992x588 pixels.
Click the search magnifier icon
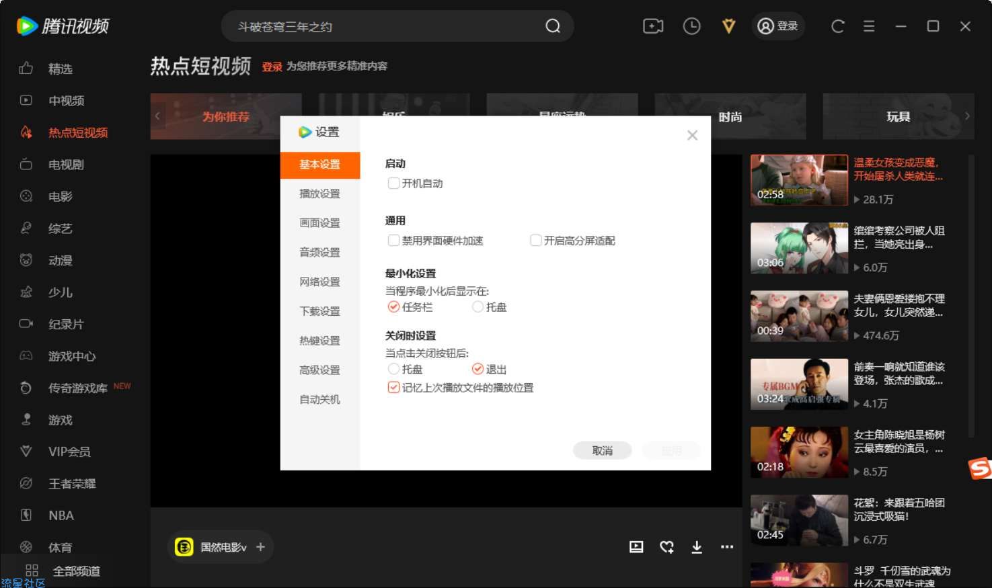point(553,26)
